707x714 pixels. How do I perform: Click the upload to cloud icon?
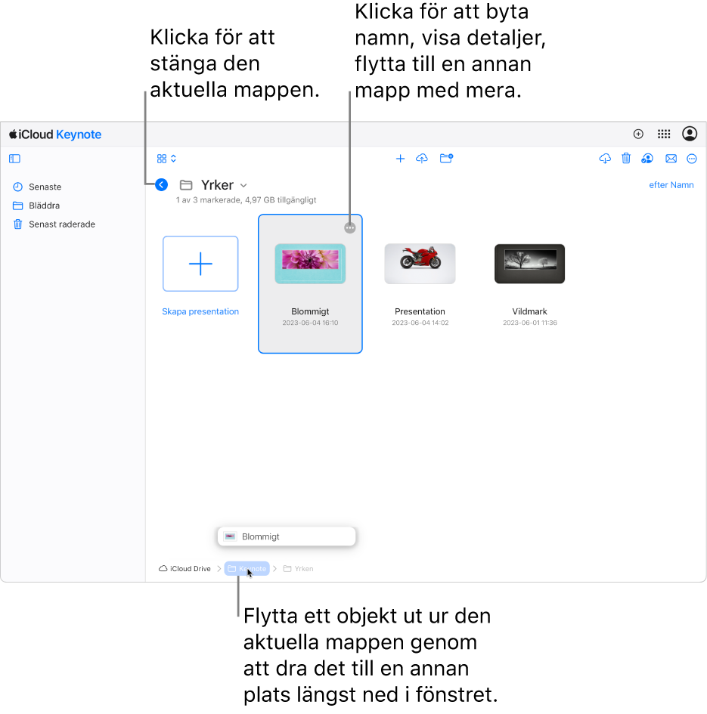pos(422,159)
